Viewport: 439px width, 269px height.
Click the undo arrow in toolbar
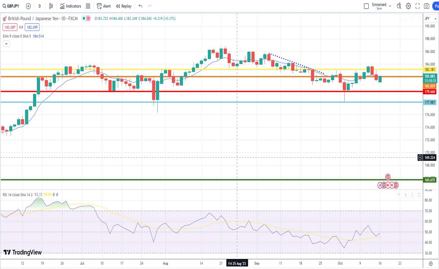click(140, 6)
